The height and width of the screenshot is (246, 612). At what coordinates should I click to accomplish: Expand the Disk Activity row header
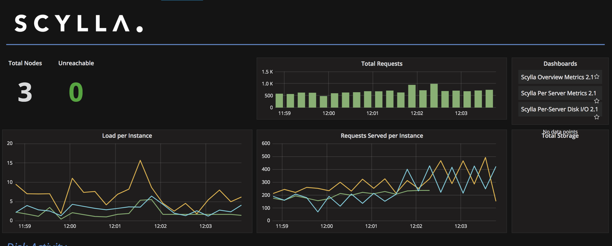click(36, 244)
